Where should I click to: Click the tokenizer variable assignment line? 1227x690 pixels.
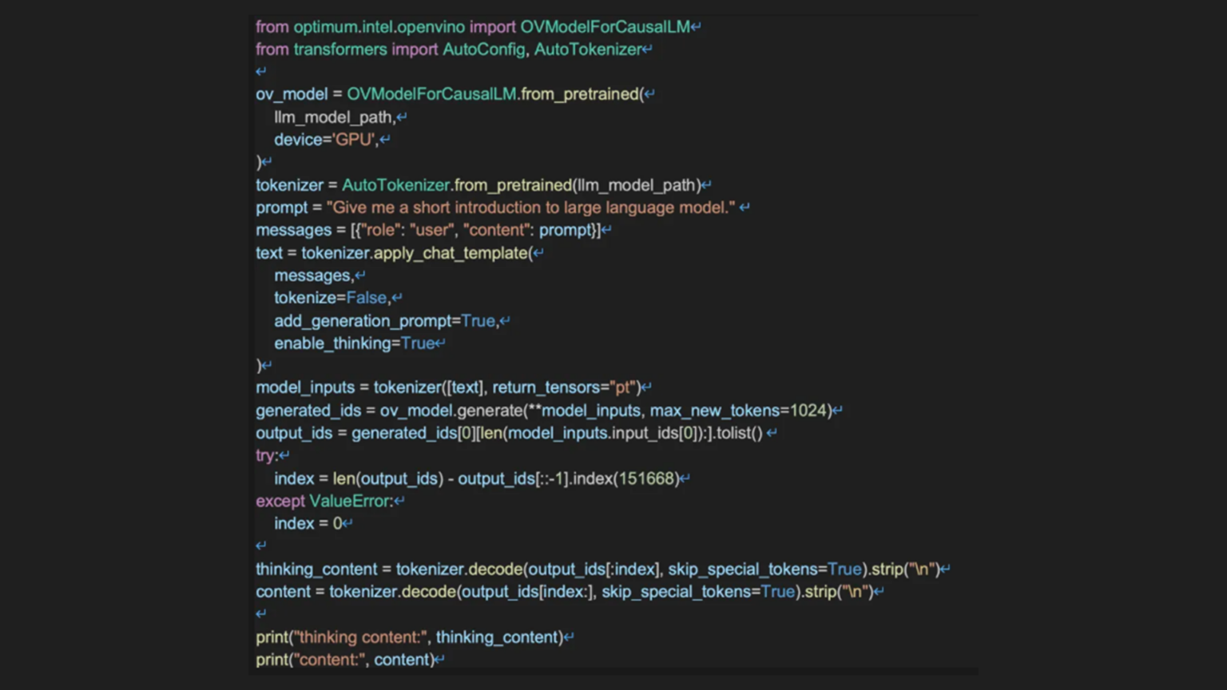289,185
